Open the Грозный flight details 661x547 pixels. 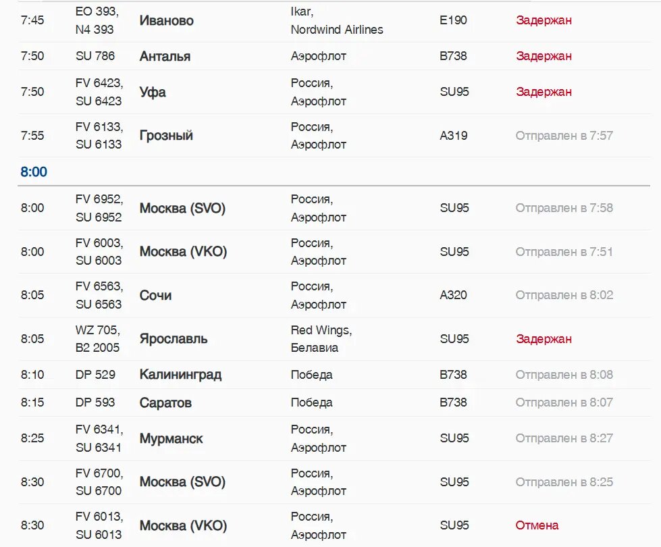(x=166, y=136)
